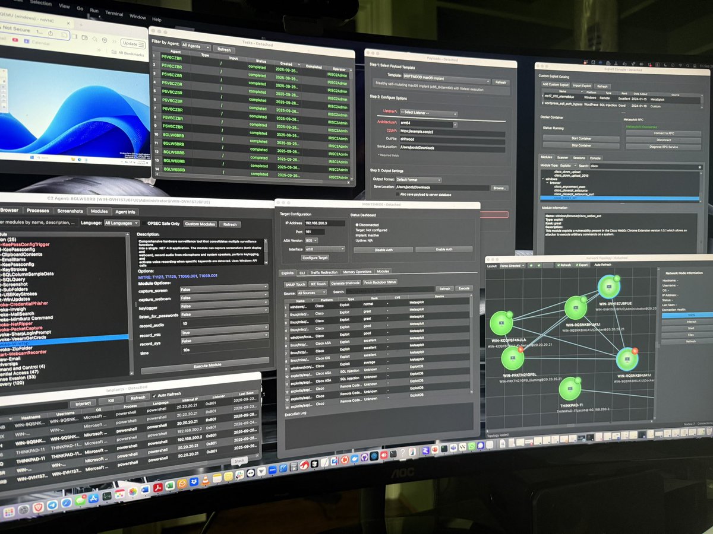Toggle Auto Refresh in Implants window

(x=153, y=396)
